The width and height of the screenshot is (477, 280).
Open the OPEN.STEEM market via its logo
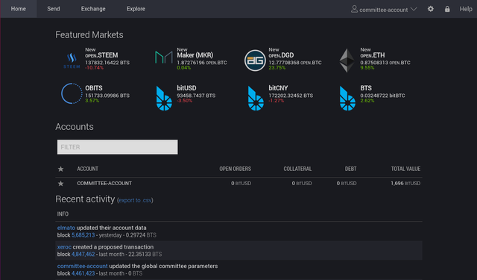tap(72, 60)
